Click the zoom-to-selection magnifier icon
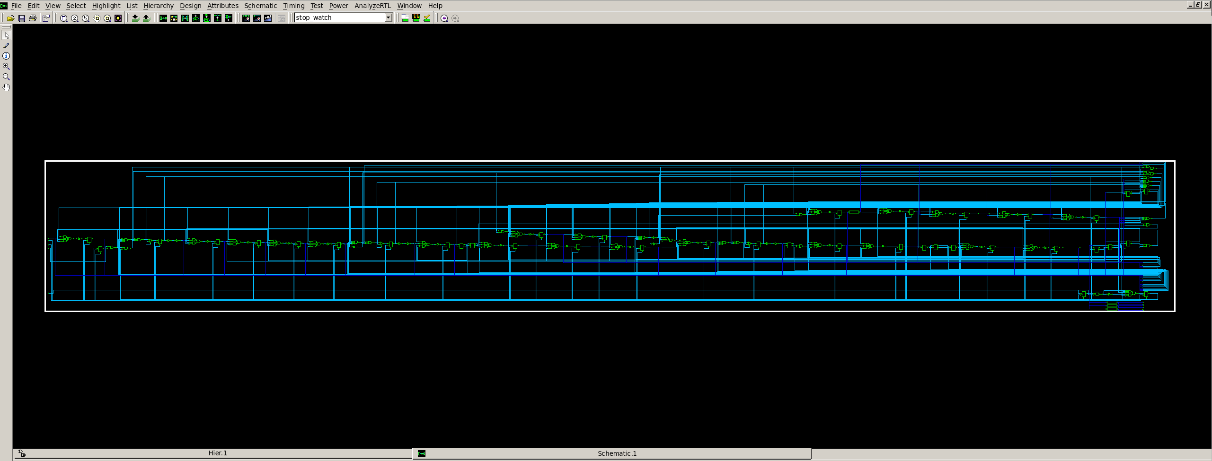This screenshot has width=1212, height=461. point(107,18)
